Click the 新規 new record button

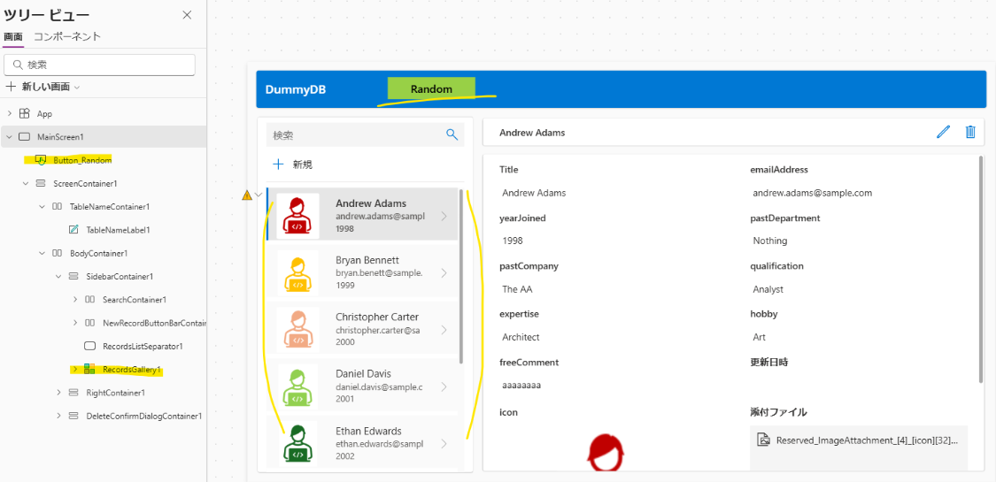(293, 164)
